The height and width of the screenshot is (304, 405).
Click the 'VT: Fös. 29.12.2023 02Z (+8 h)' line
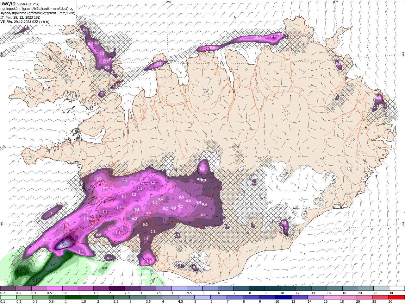click(25, 22)
